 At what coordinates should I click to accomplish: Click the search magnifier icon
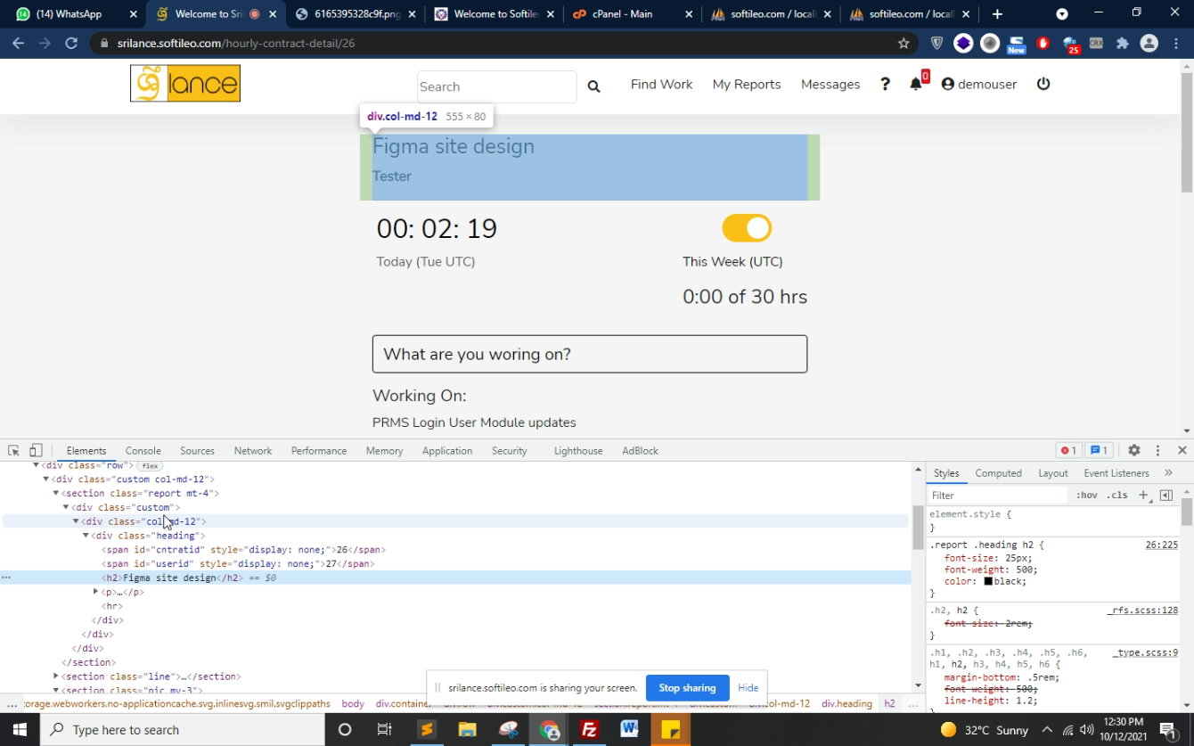(x=593, y=86)
